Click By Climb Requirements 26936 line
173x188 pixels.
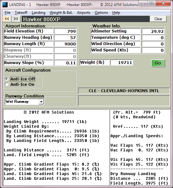(x=53, y=131)
